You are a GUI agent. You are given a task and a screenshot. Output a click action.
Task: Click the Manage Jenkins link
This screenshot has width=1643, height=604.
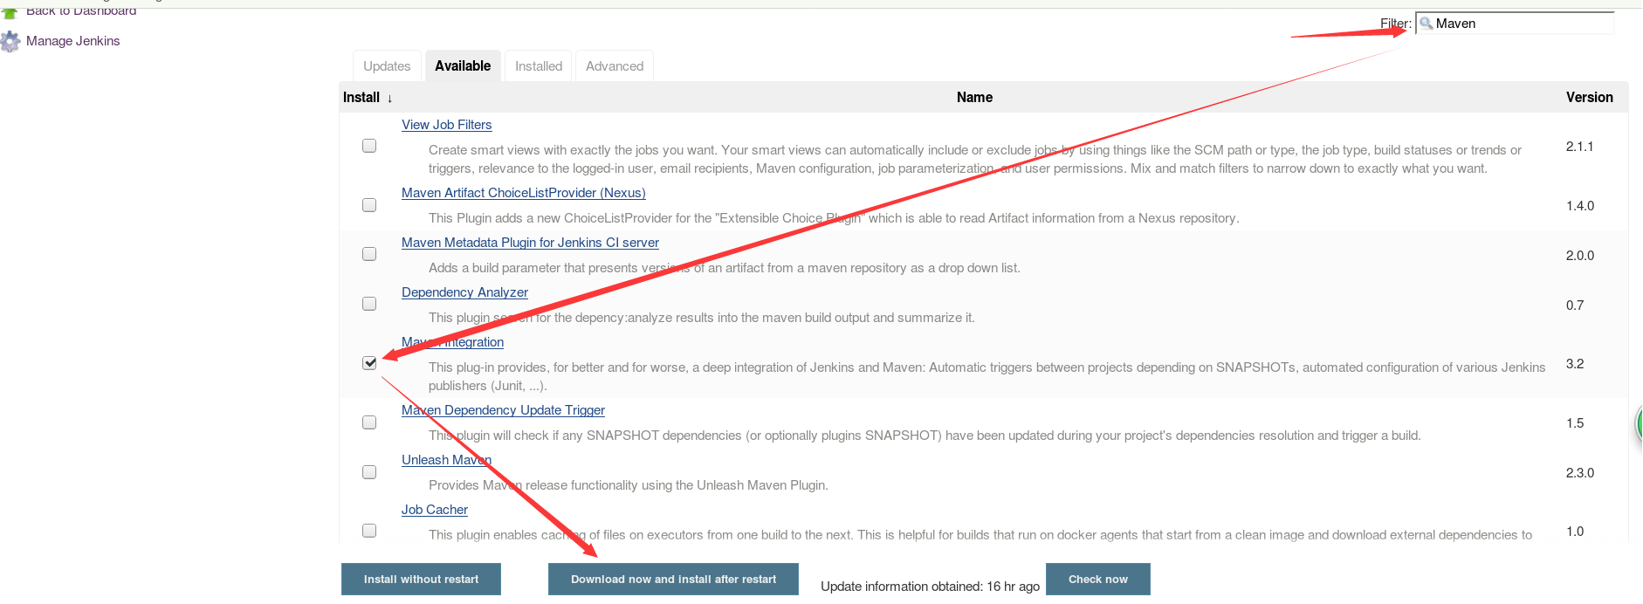[x=73, y=41]
